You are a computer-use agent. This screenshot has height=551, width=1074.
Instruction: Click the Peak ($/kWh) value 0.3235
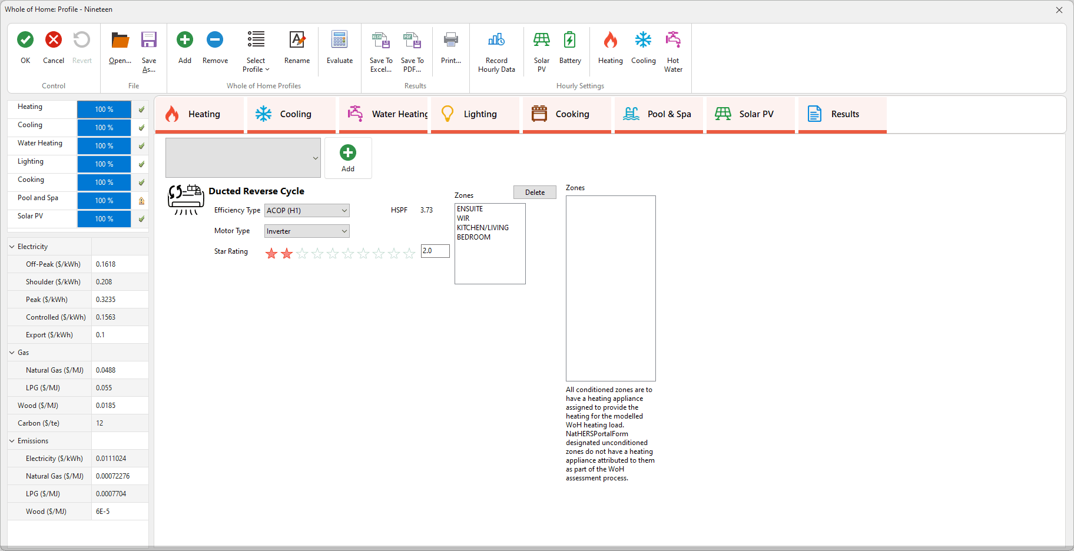[x=120, y=300]
